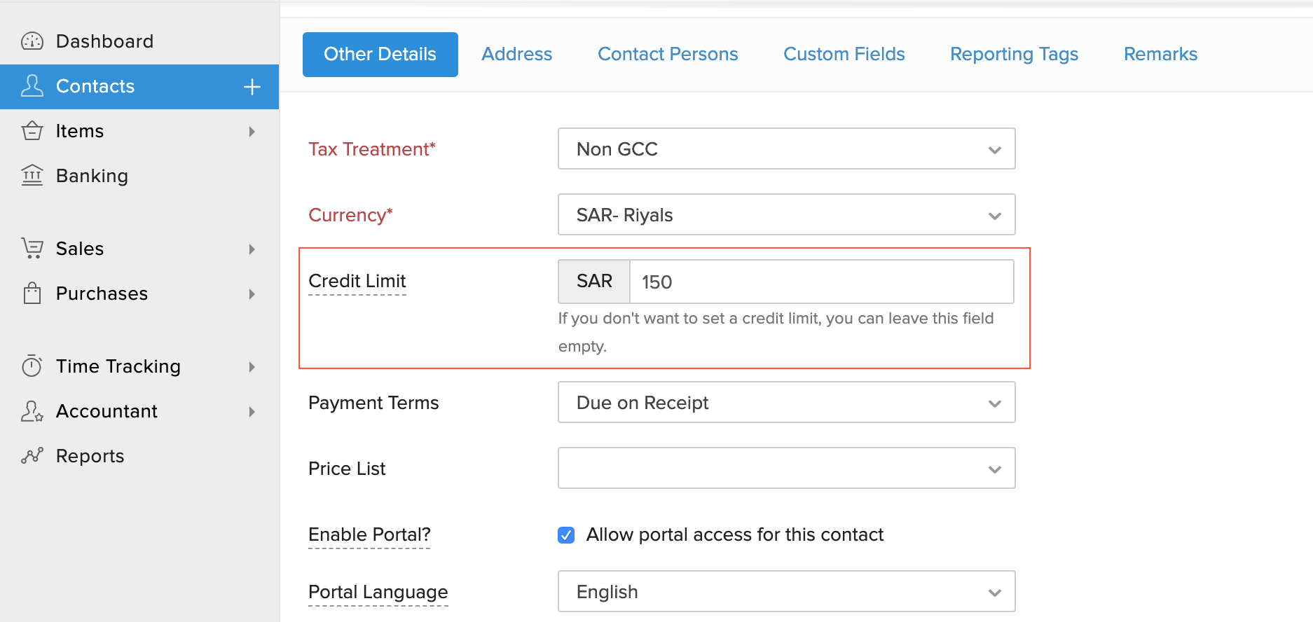Click the Purchases bag icon
The image size is (1313, 622).
point(32,293)
